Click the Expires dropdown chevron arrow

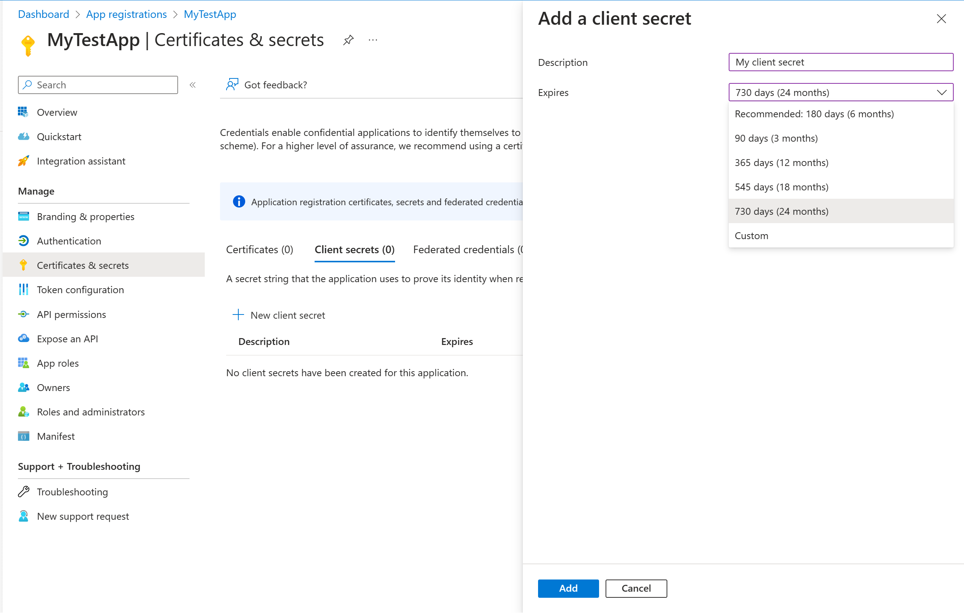click(x=942, y=92)
